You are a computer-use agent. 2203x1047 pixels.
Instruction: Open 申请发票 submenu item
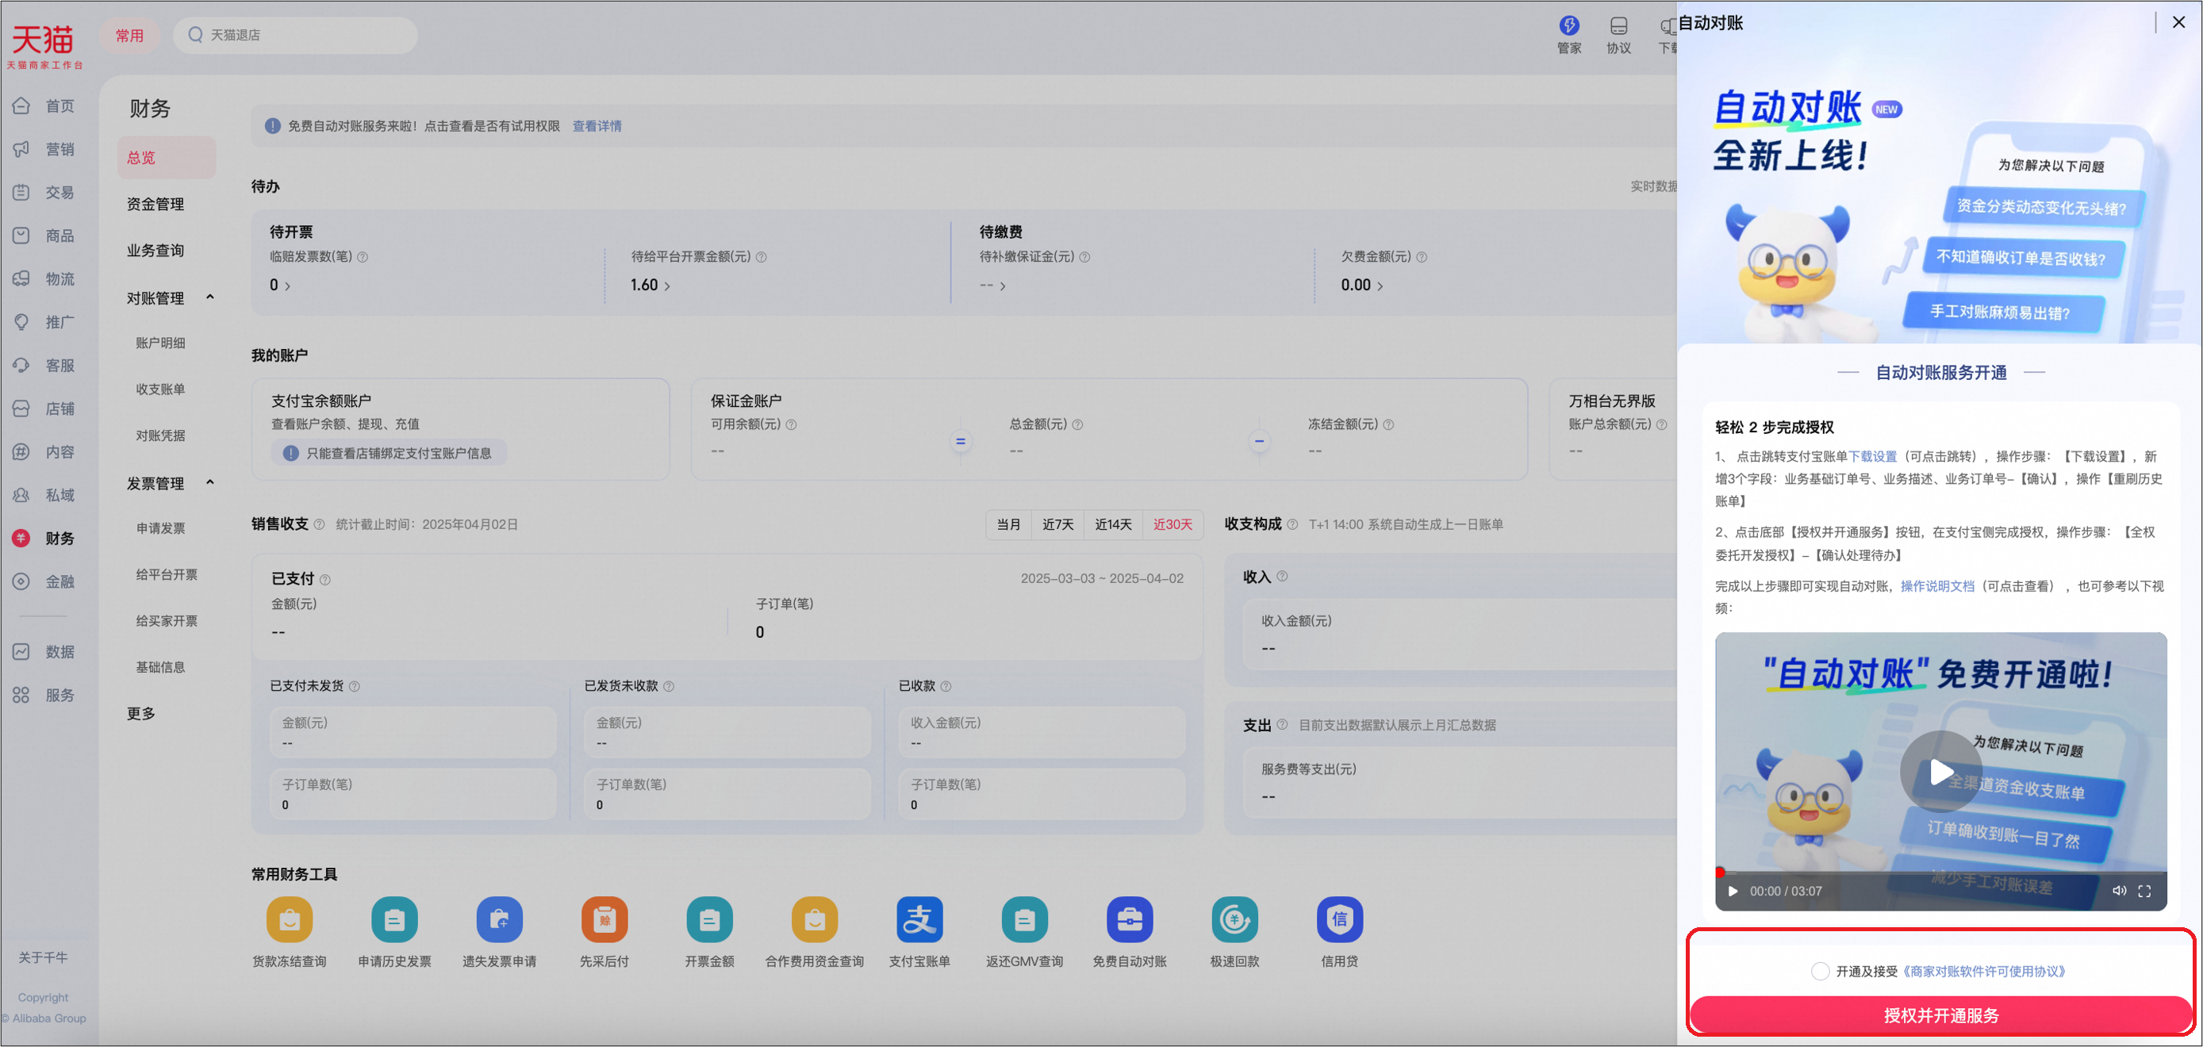pos(161,528)
